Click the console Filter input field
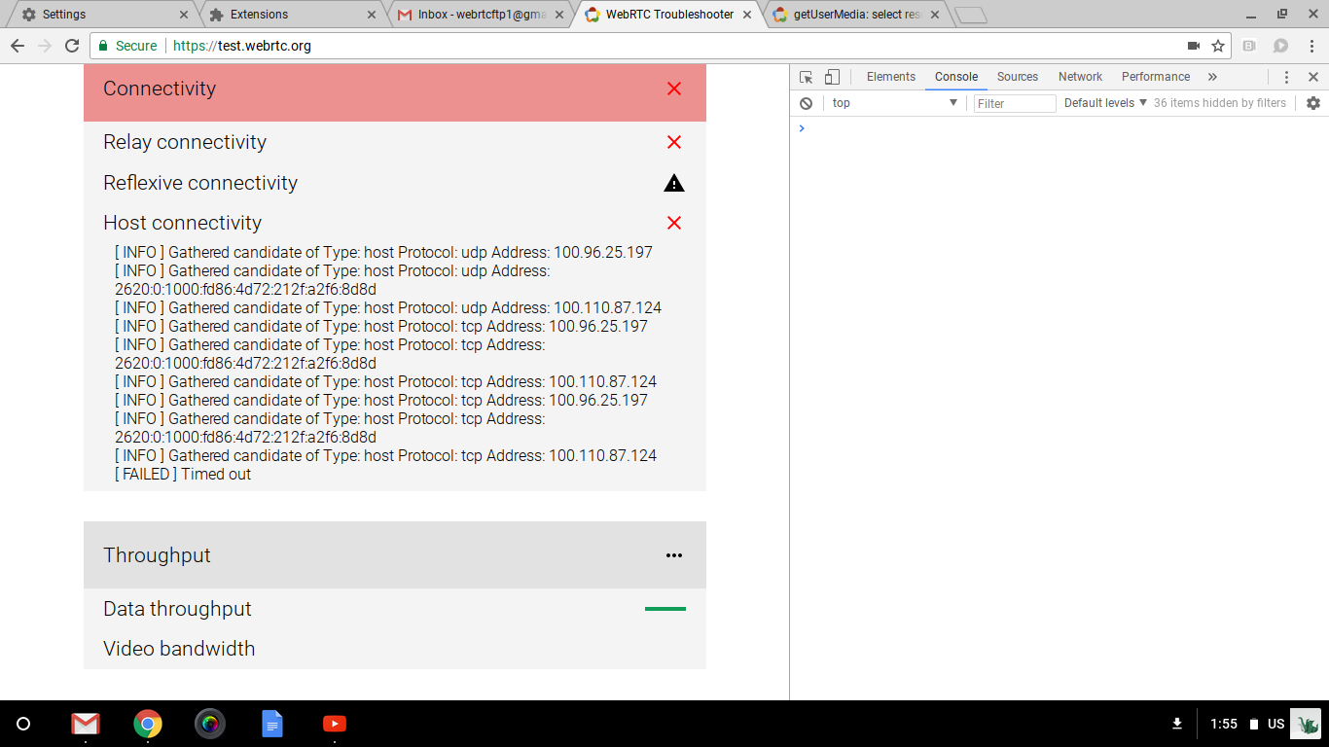Image resolution: width=1329 pixels, height=747 pixels. tap(1014, 103)
